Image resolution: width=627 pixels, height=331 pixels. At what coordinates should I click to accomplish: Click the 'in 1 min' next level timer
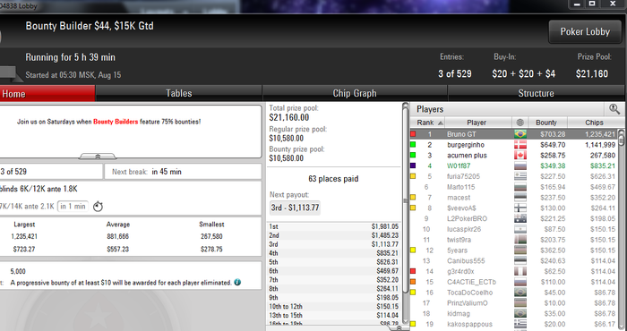73,206
